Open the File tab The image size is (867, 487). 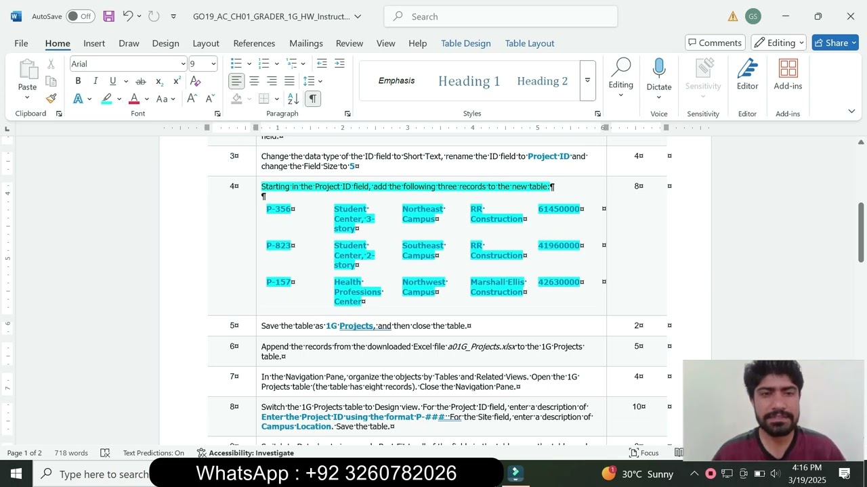tap(21, 43)
